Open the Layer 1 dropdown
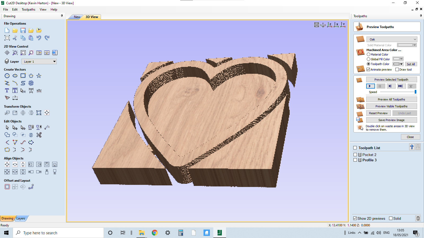424x238 pixels. (39, 62)
